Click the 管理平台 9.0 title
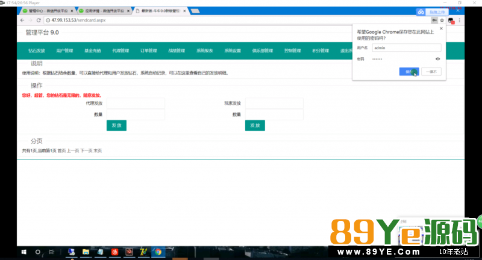The width and height of the screenshot is (482, 260). coord(42,32)
